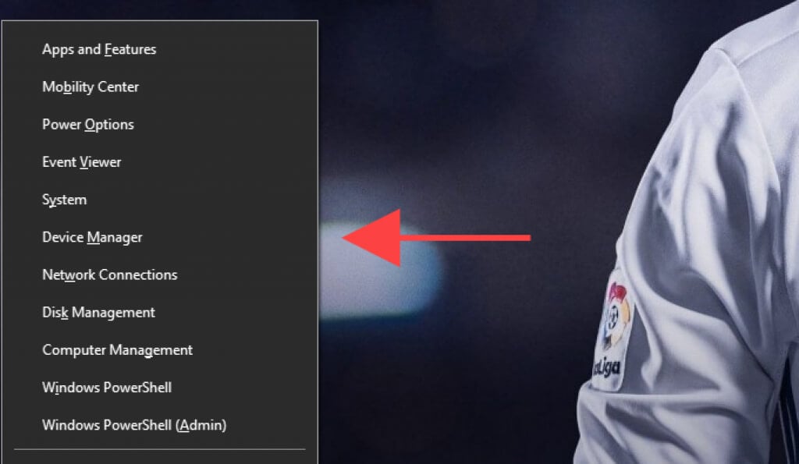Viewport: 799px width, 464px height.
Task: Open Apps and Features
Action: [x=99, y=49]
